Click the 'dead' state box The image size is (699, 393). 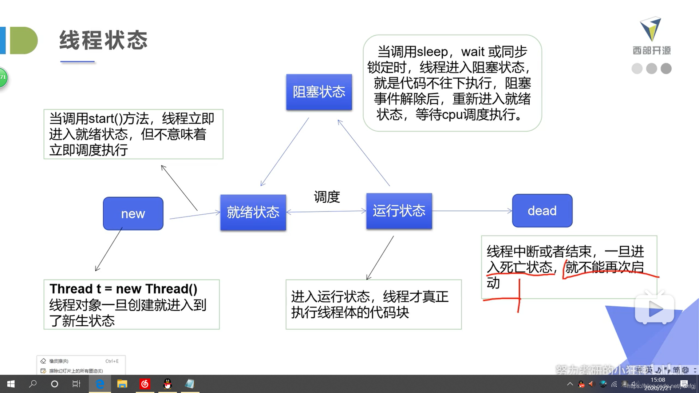[542, 211]
